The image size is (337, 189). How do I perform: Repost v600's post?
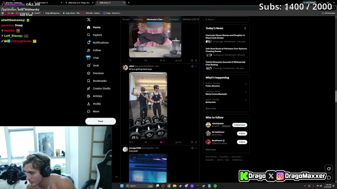click(145, 142)
